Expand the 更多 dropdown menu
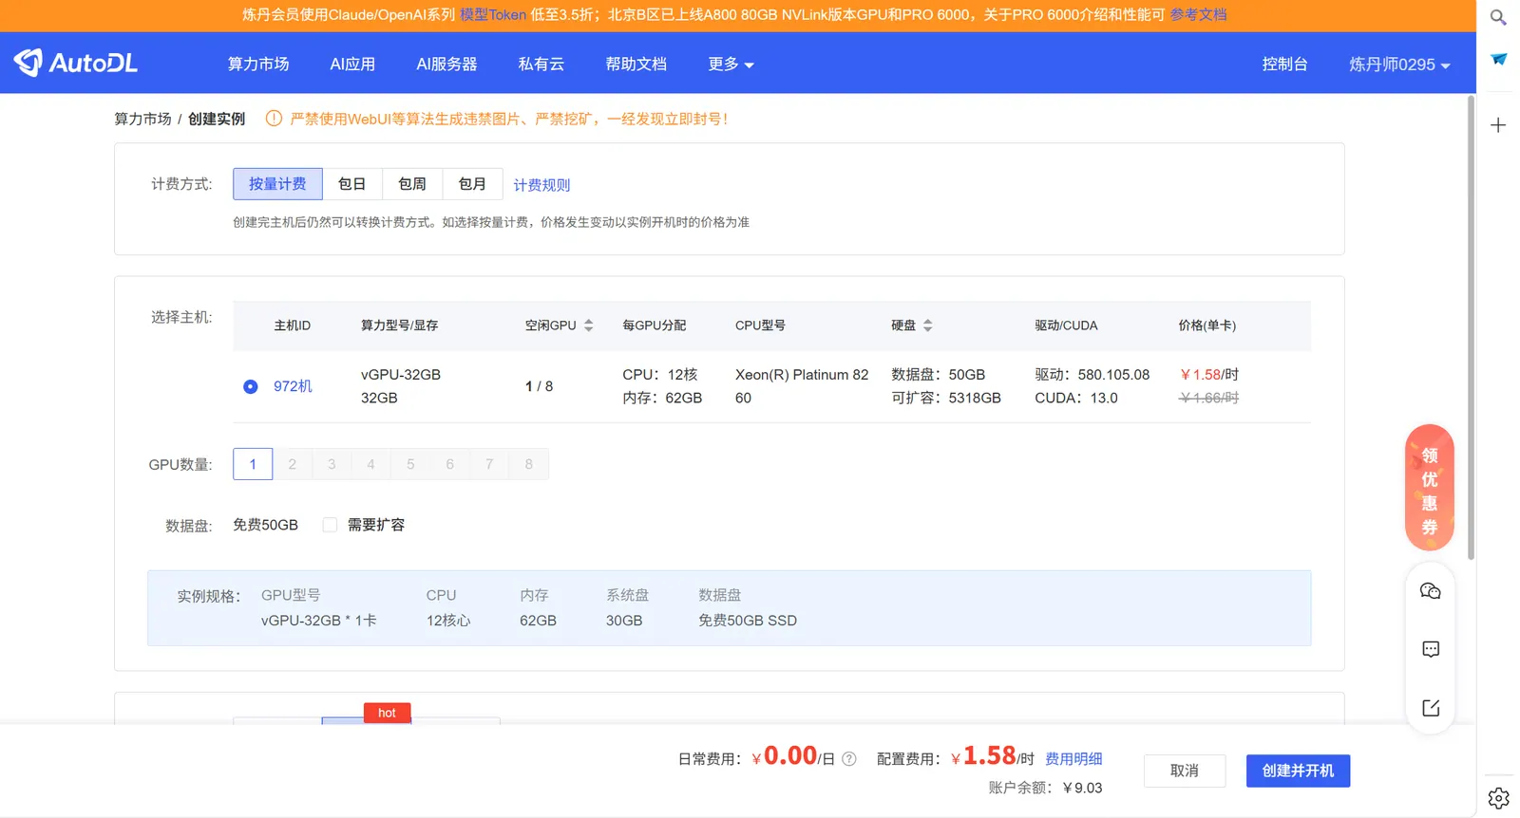Screen dimensions: 1520x818 pyautogui.click(x=730, y=65)
